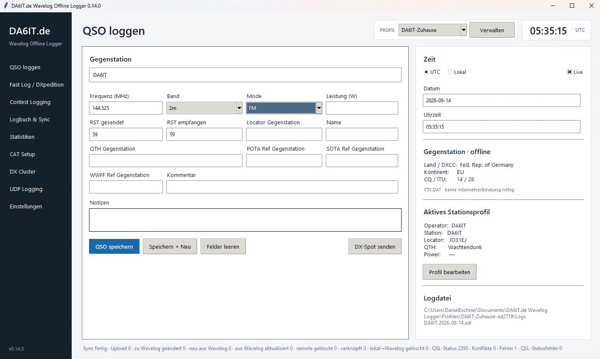
Task: Select the Lokal time radio button
Action: pyautogui.click(x=450, y=72)
